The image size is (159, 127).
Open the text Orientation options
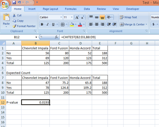110,17
